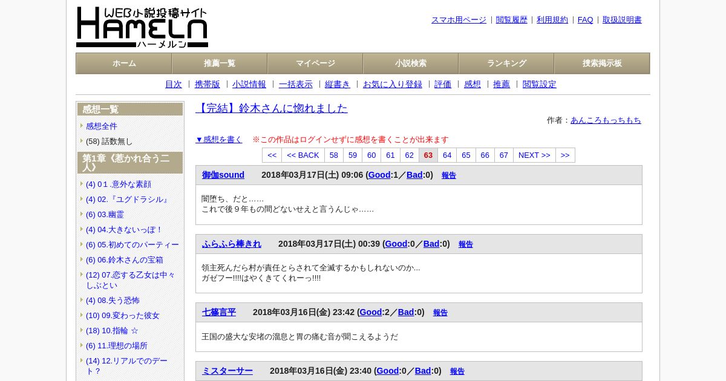
Task: Vote Good on ふらふら棒きれ's review
Action: tap(396, 244)
